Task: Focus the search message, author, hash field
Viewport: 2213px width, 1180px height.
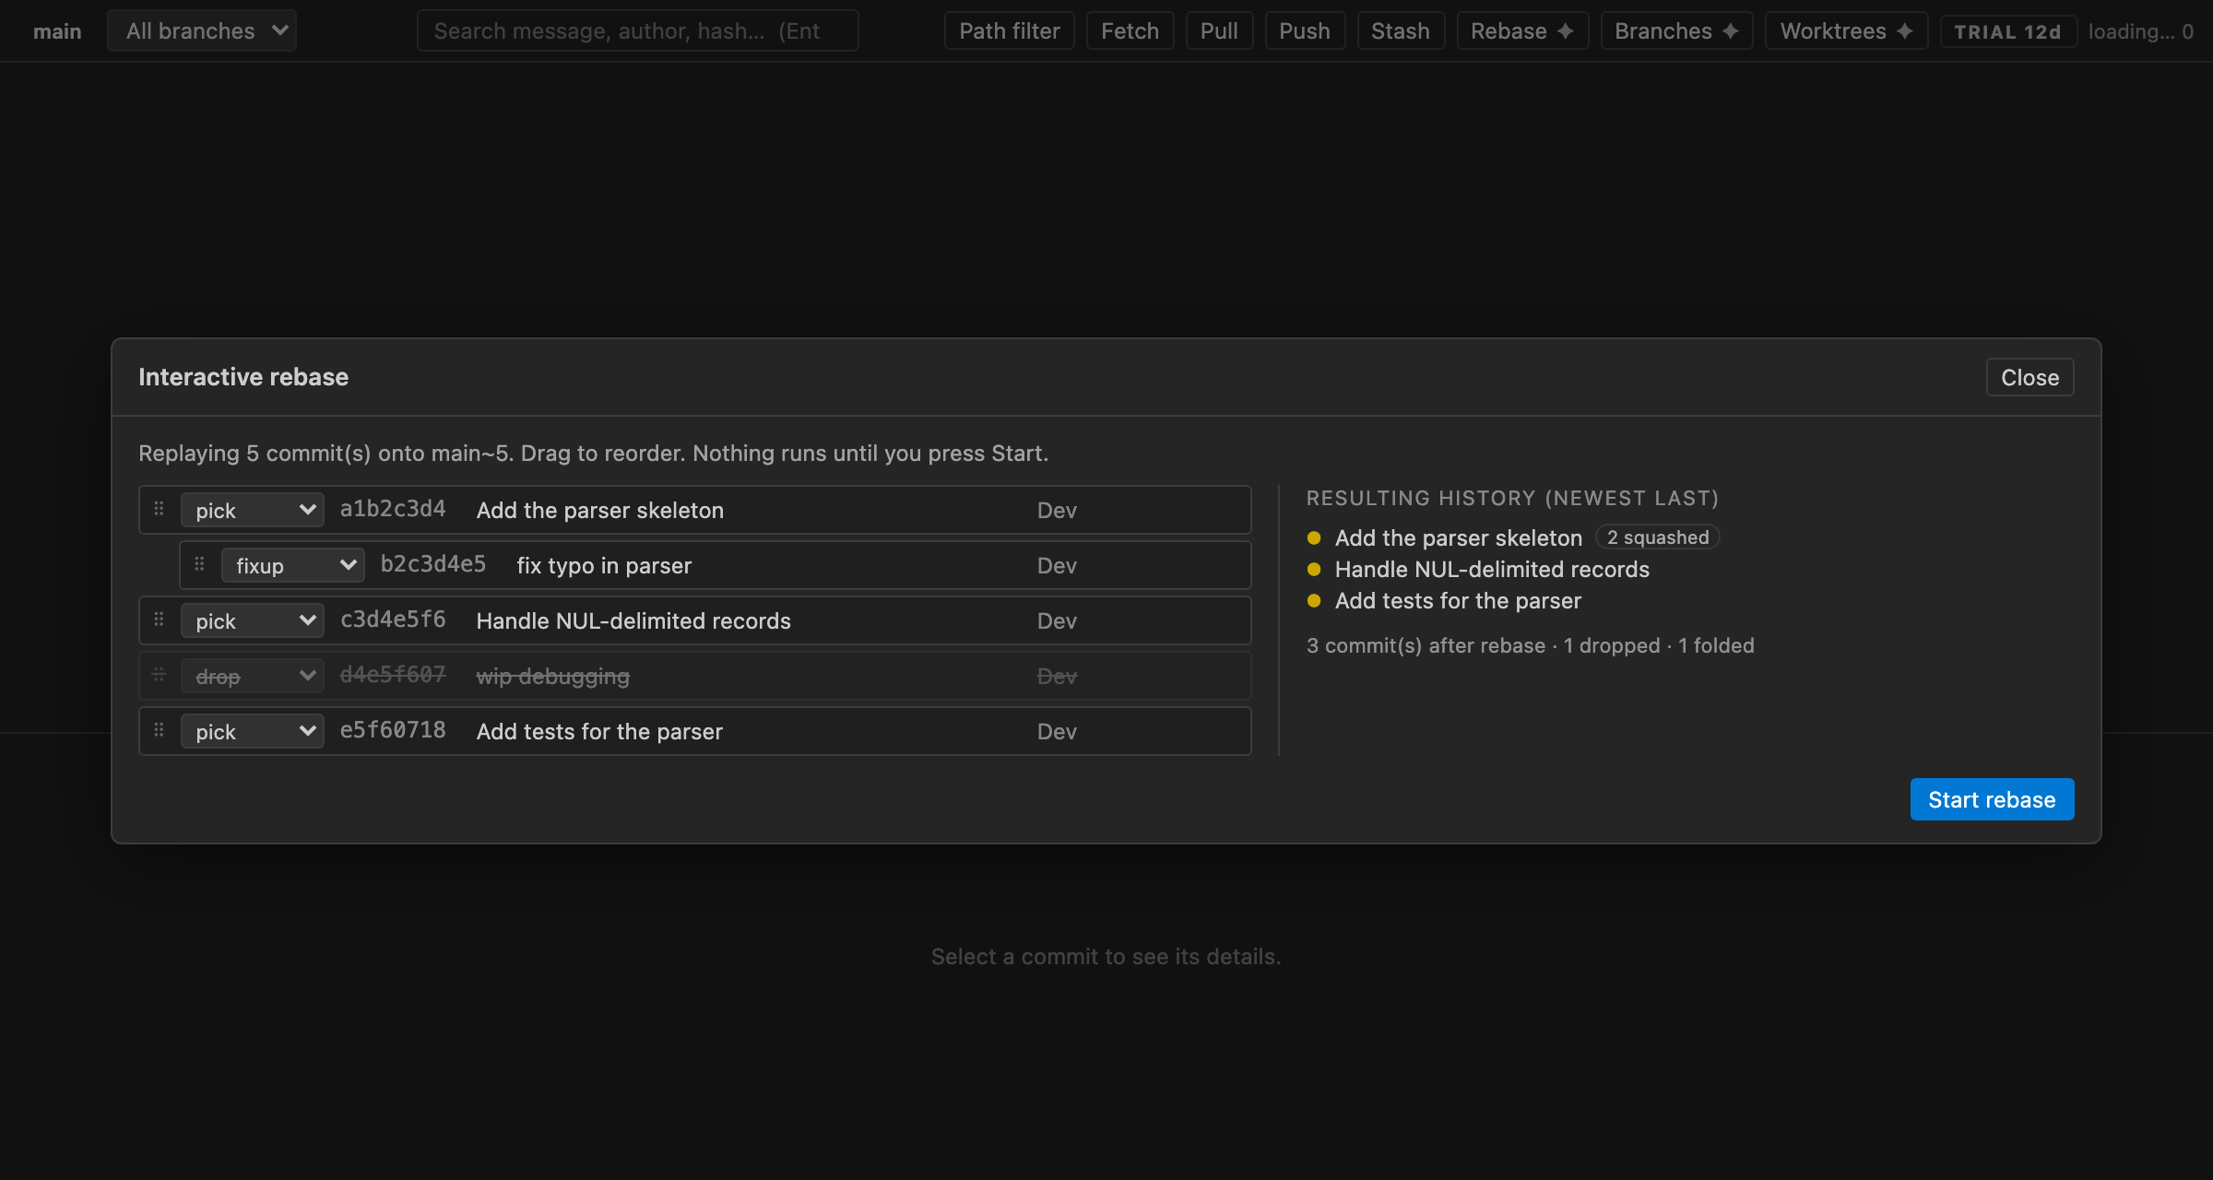Action: pyautogui.click(x=637, y=30)
